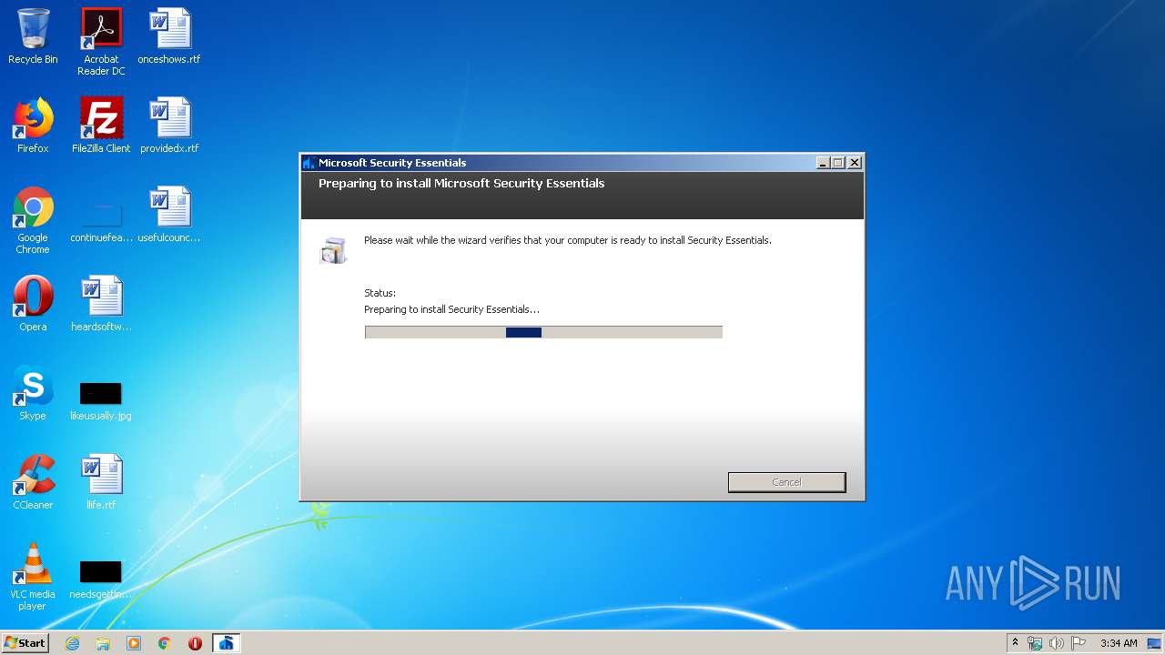Open the Recycle Bin desktop icon
Screen dimensions: 1165x655
33,36
